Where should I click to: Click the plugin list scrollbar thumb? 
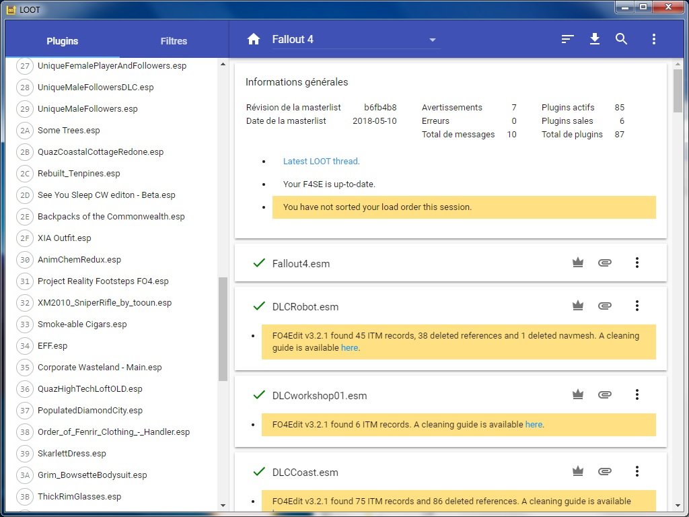click(x=223, y=329)
